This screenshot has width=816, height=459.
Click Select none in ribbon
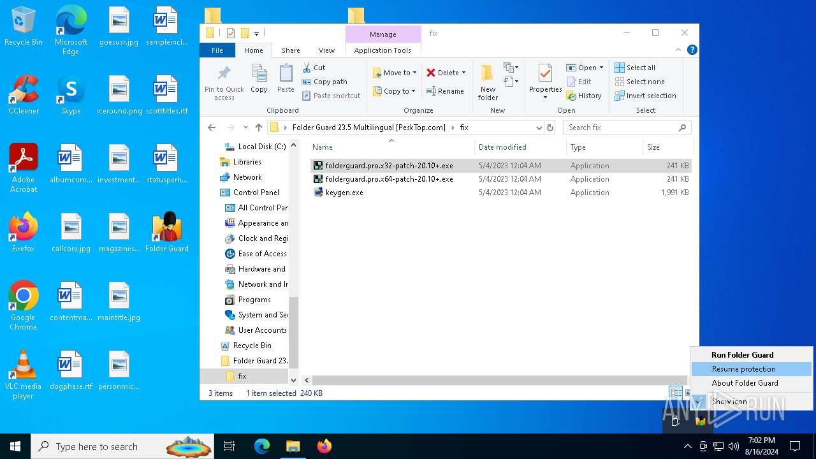(x=639, y=82)
